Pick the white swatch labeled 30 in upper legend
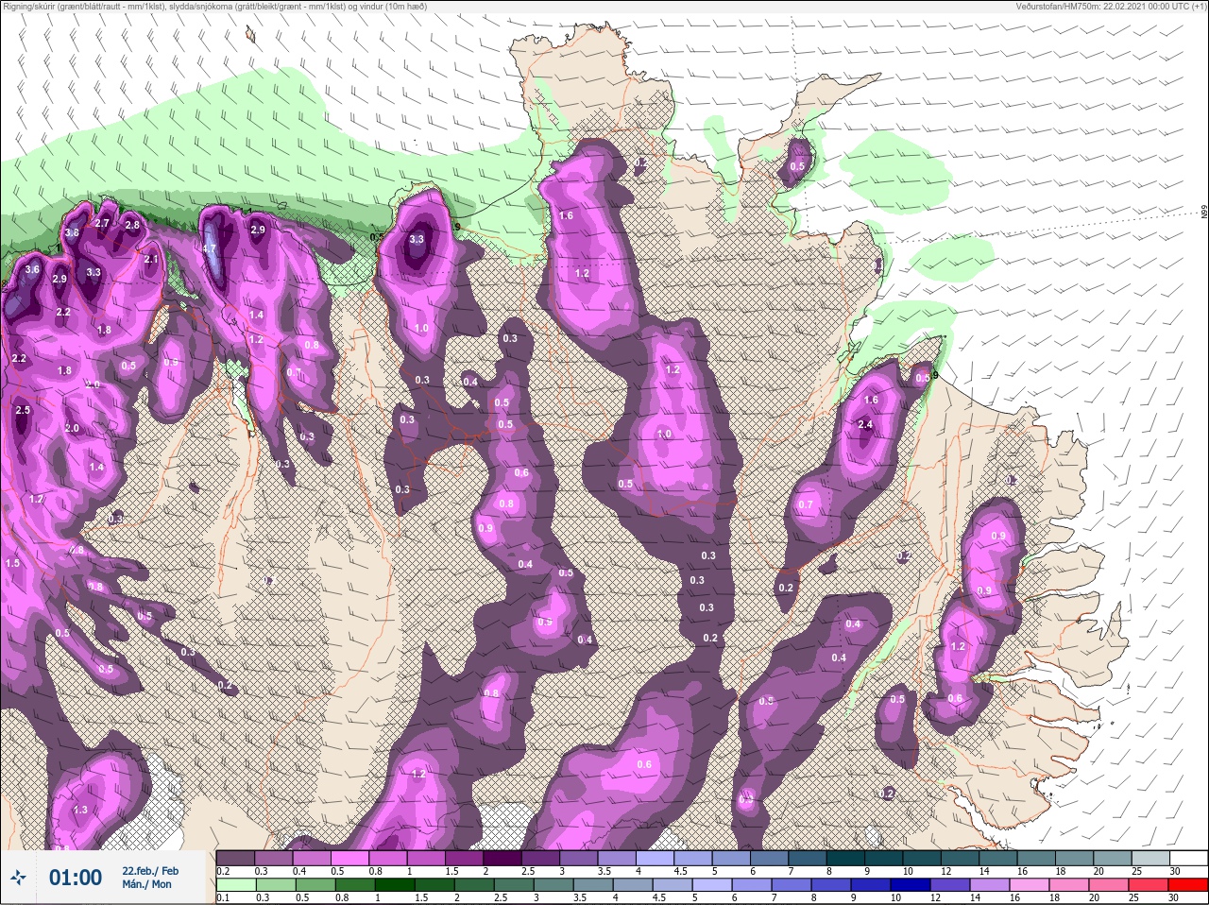 coord(1188,857)
